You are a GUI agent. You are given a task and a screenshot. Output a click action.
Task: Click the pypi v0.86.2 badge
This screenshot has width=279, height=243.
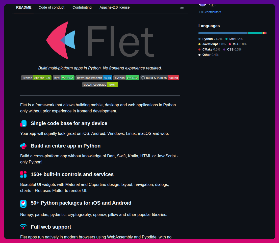pos(64,78)
